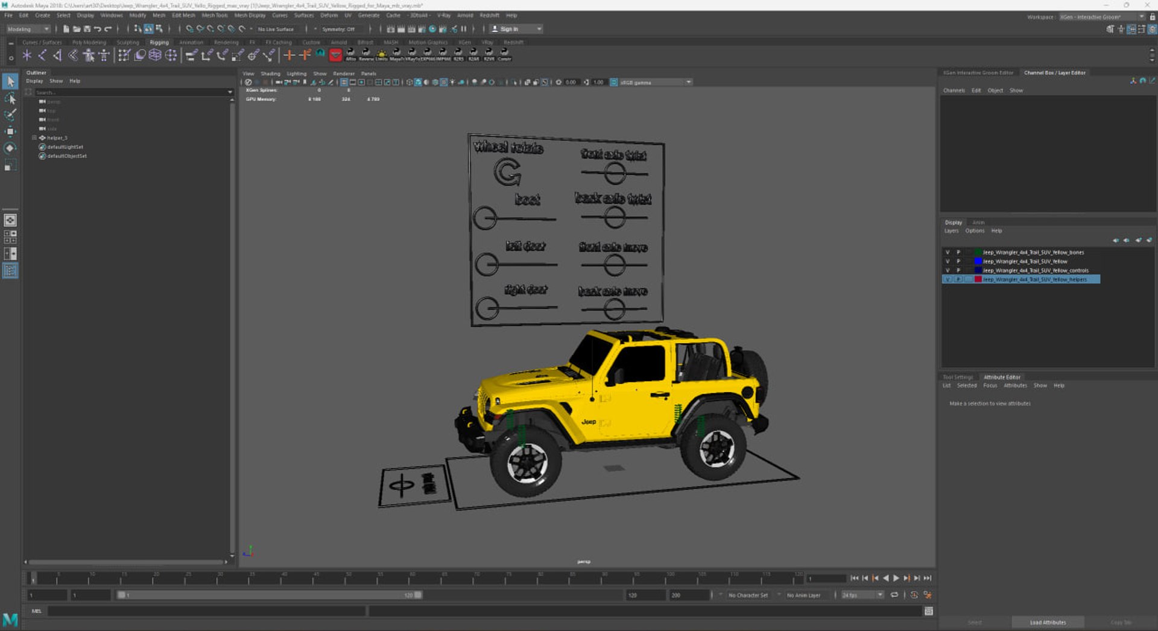Switch to the Animation shelf tab
Viewport: 1158px width, 631px height.
tap(191, 42)
